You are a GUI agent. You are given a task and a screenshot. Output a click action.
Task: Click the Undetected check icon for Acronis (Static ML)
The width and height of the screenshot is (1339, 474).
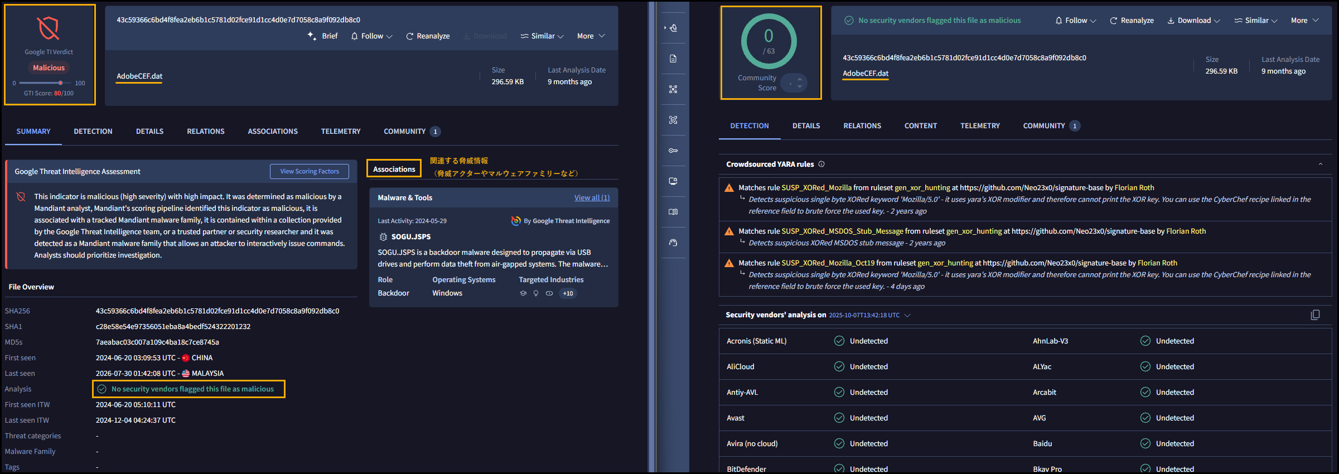[839, 341]
